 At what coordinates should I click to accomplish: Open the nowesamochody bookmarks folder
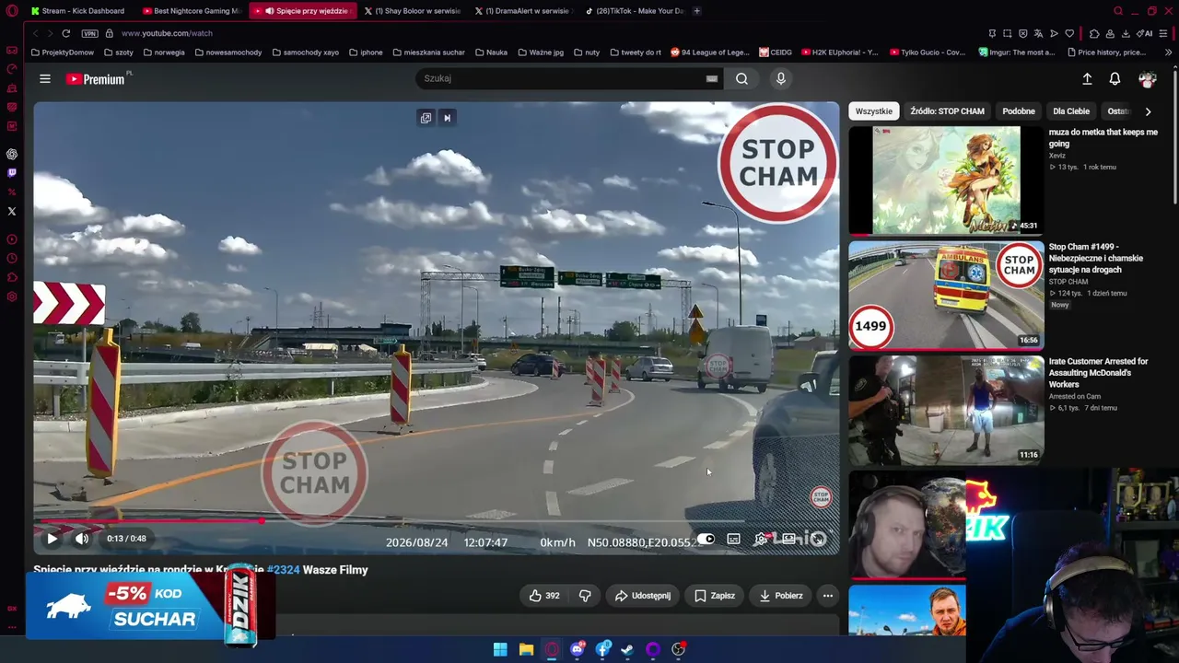pos(228,52)
